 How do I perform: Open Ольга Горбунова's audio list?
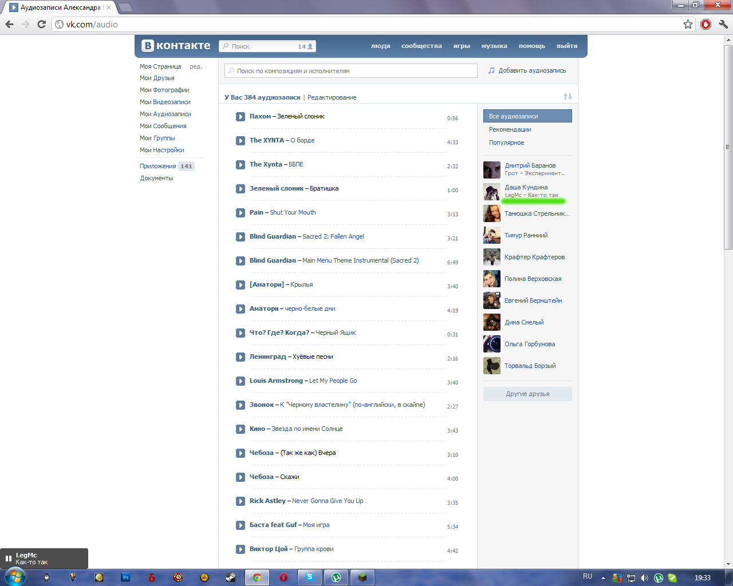[x=530, y=344]
